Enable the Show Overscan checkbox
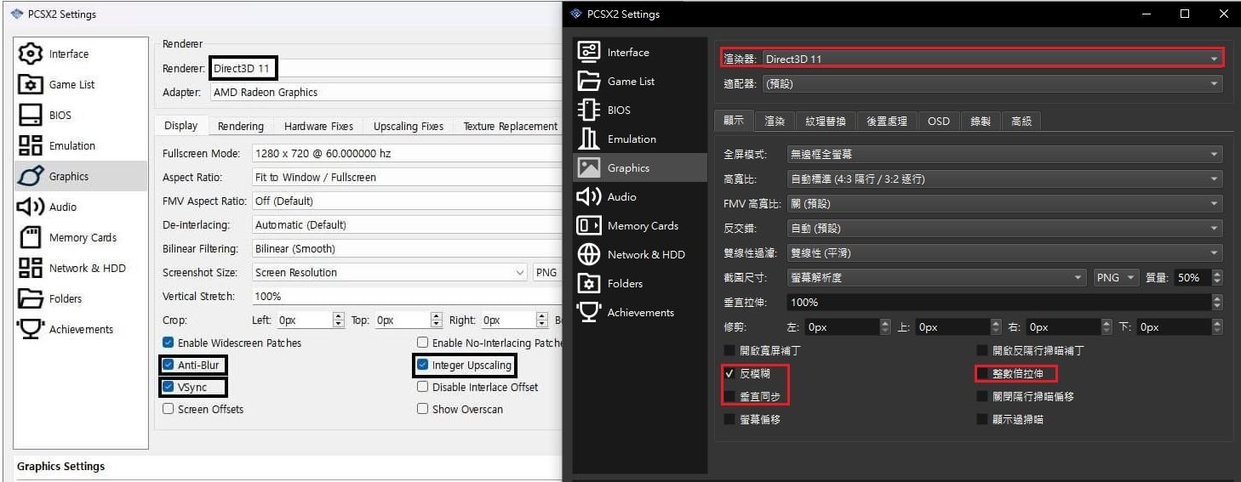This screenshot has height=482, width=1241. [x=422, y=409]
